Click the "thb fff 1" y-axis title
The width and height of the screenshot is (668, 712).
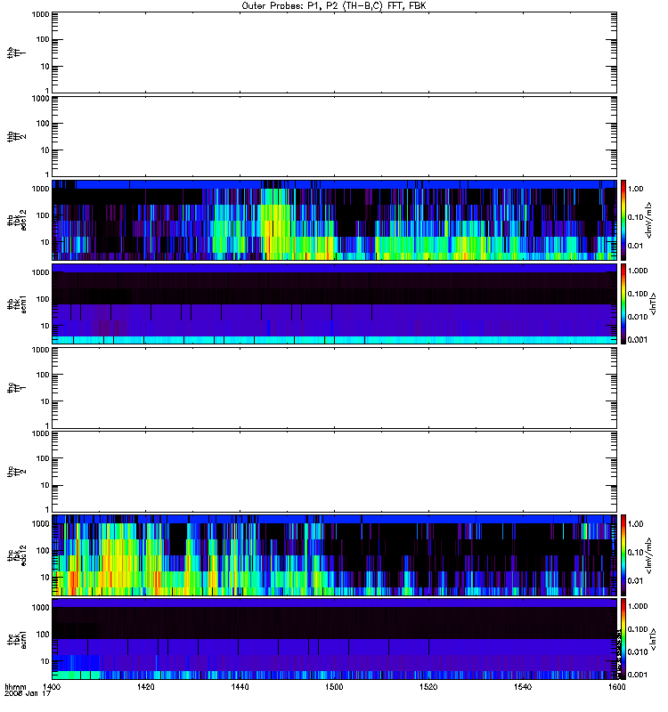[x=17, y=53]
